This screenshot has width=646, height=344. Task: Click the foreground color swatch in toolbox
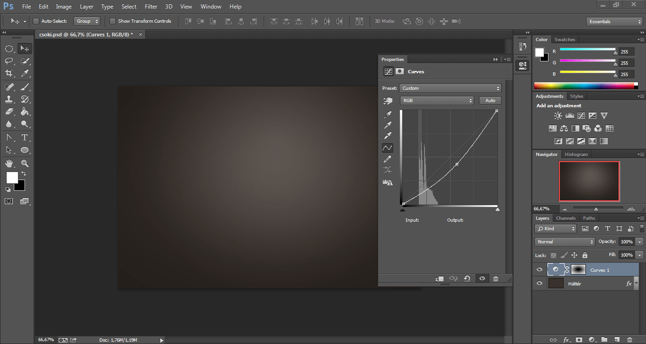point(11,178)
